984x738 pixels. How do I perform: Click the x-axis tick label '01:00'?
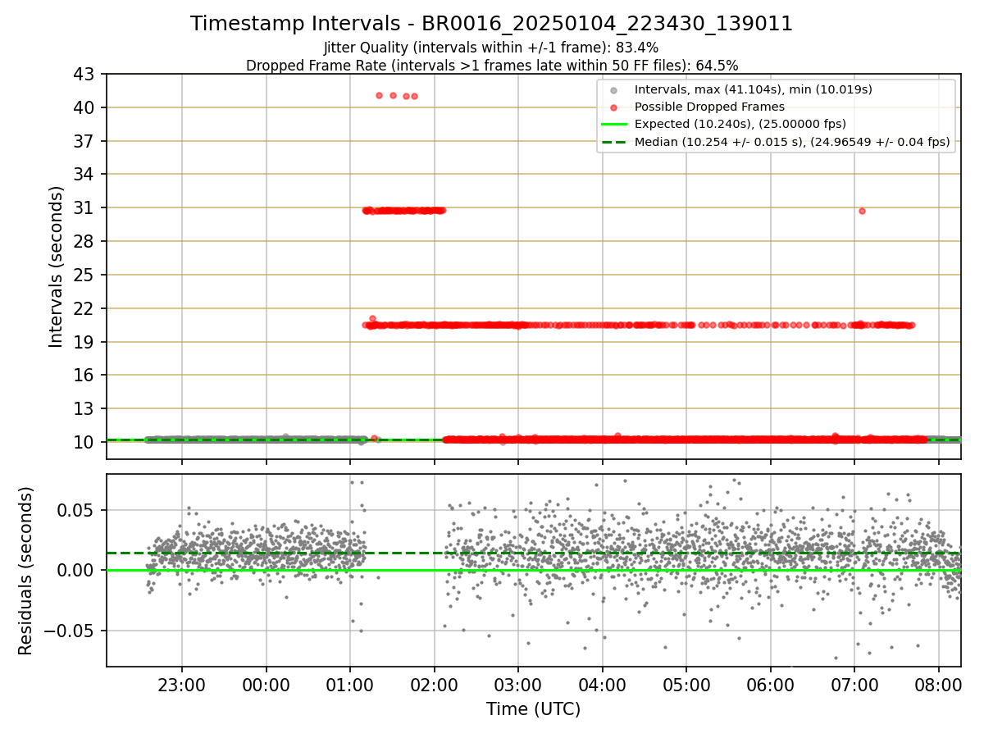click(350, 683)
